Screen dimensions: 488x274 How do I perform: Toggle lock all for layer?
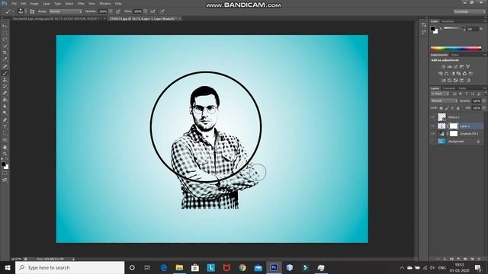457,108
